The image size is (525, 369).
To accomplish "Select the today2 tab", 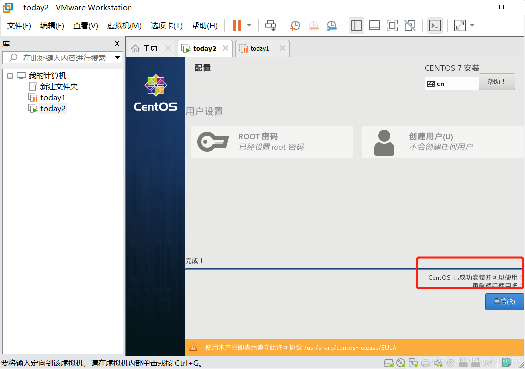I will (205, 49).
